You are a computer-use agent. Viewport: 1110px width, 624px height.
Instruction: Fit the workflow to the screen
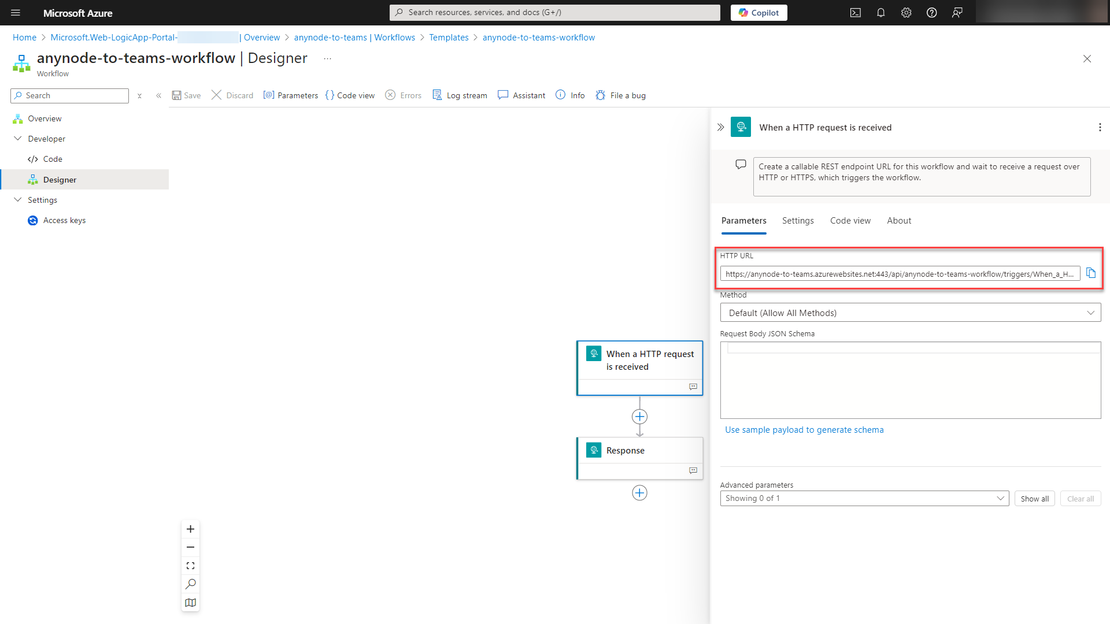click(x=190, y=565)
